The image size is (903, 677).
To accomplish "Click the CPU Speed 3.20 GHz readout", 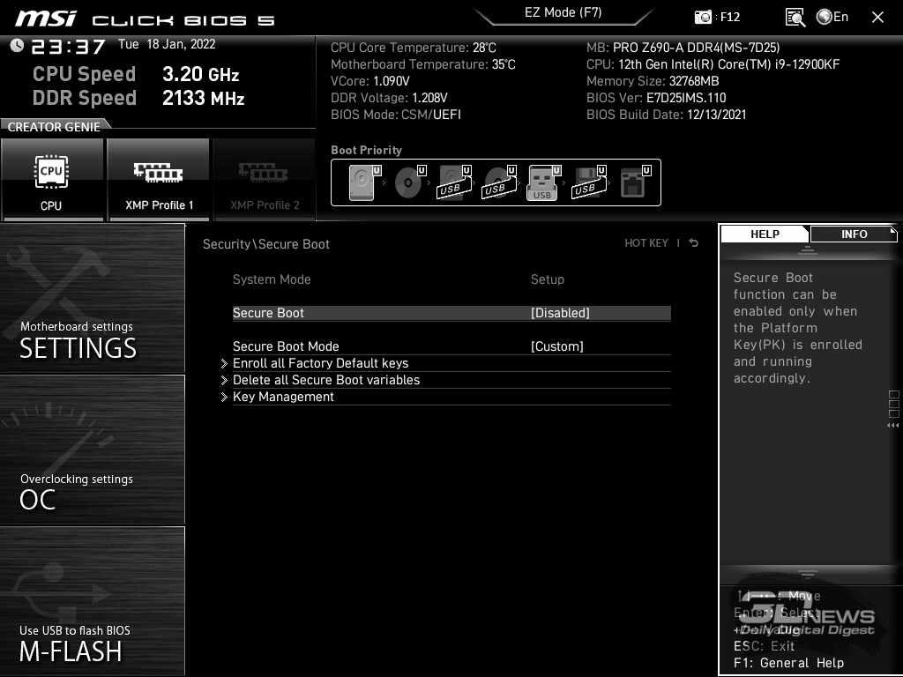I will 136,74.
